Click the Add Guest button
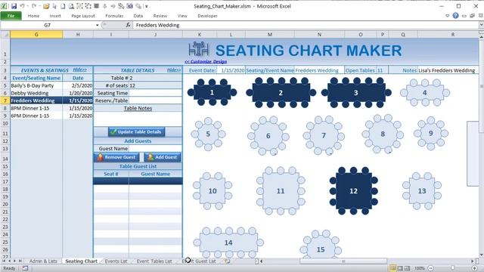Viewport: 484px width, 272px height. [x=163, y=157]
